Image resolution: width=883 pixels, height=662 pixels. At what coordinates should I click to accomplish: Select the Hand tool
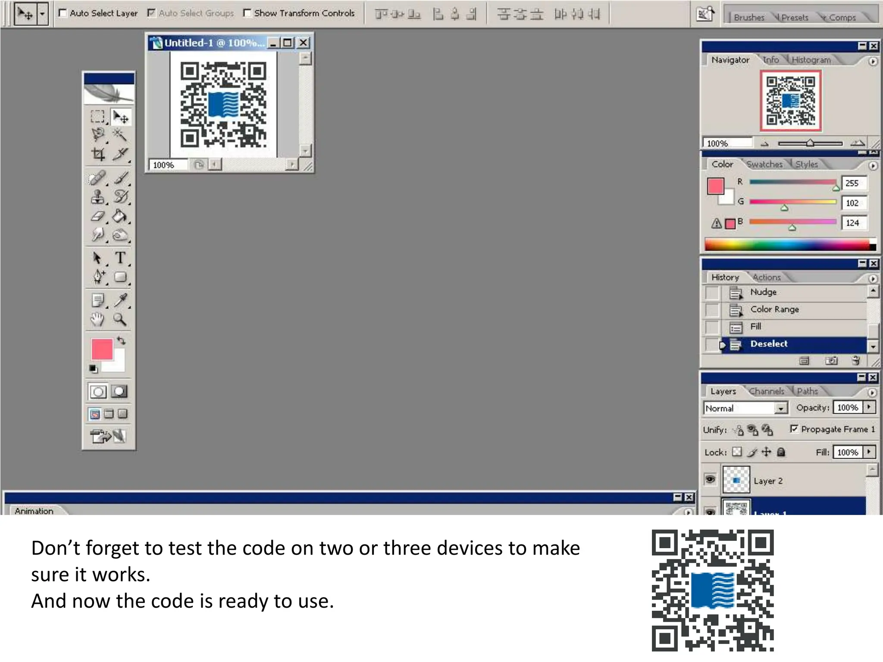98,319
